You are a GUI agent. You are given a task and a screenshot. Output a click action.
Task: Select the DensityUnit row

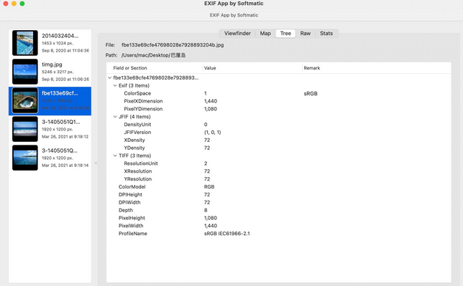(x=279, y=124)
